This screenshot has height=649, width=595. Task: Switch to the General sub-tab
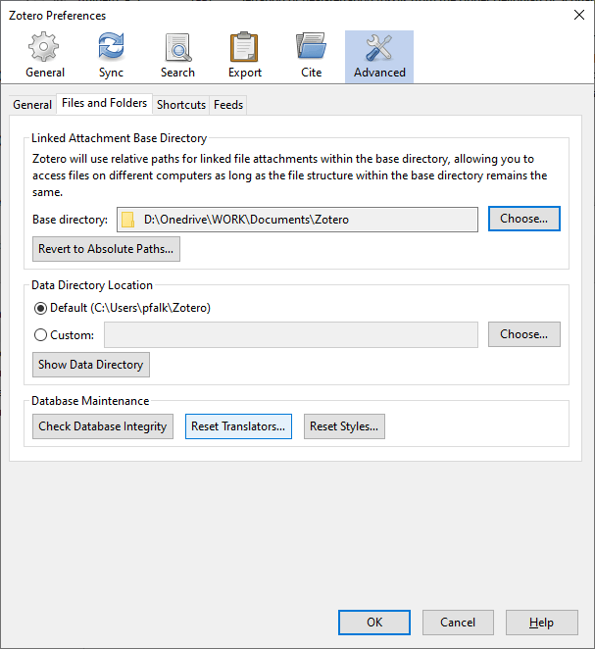coord(32,105)
